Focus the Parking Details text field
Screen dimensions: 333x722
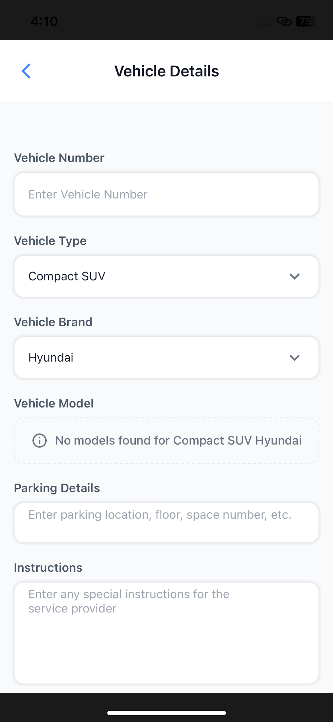(167, 523)
